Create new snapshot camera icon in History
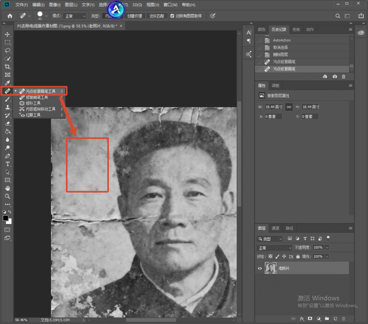The width and height of the screenshot is (368, 324). [x=335, y=77]
